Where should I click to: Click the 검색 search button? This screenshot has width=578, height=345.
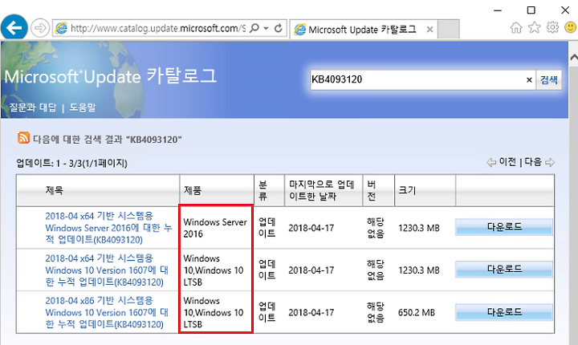549,79
